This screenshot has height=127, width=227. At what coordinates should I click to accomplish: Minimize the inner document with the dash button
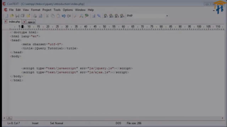click(214, 10)
